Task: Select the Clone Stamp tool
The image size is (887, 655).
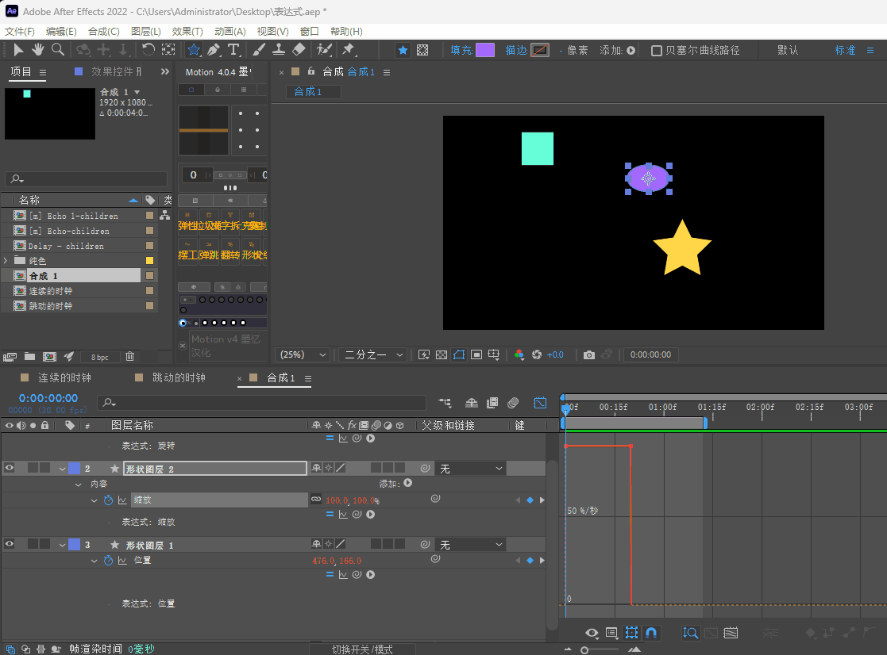Action: click(x=279, y=50)
